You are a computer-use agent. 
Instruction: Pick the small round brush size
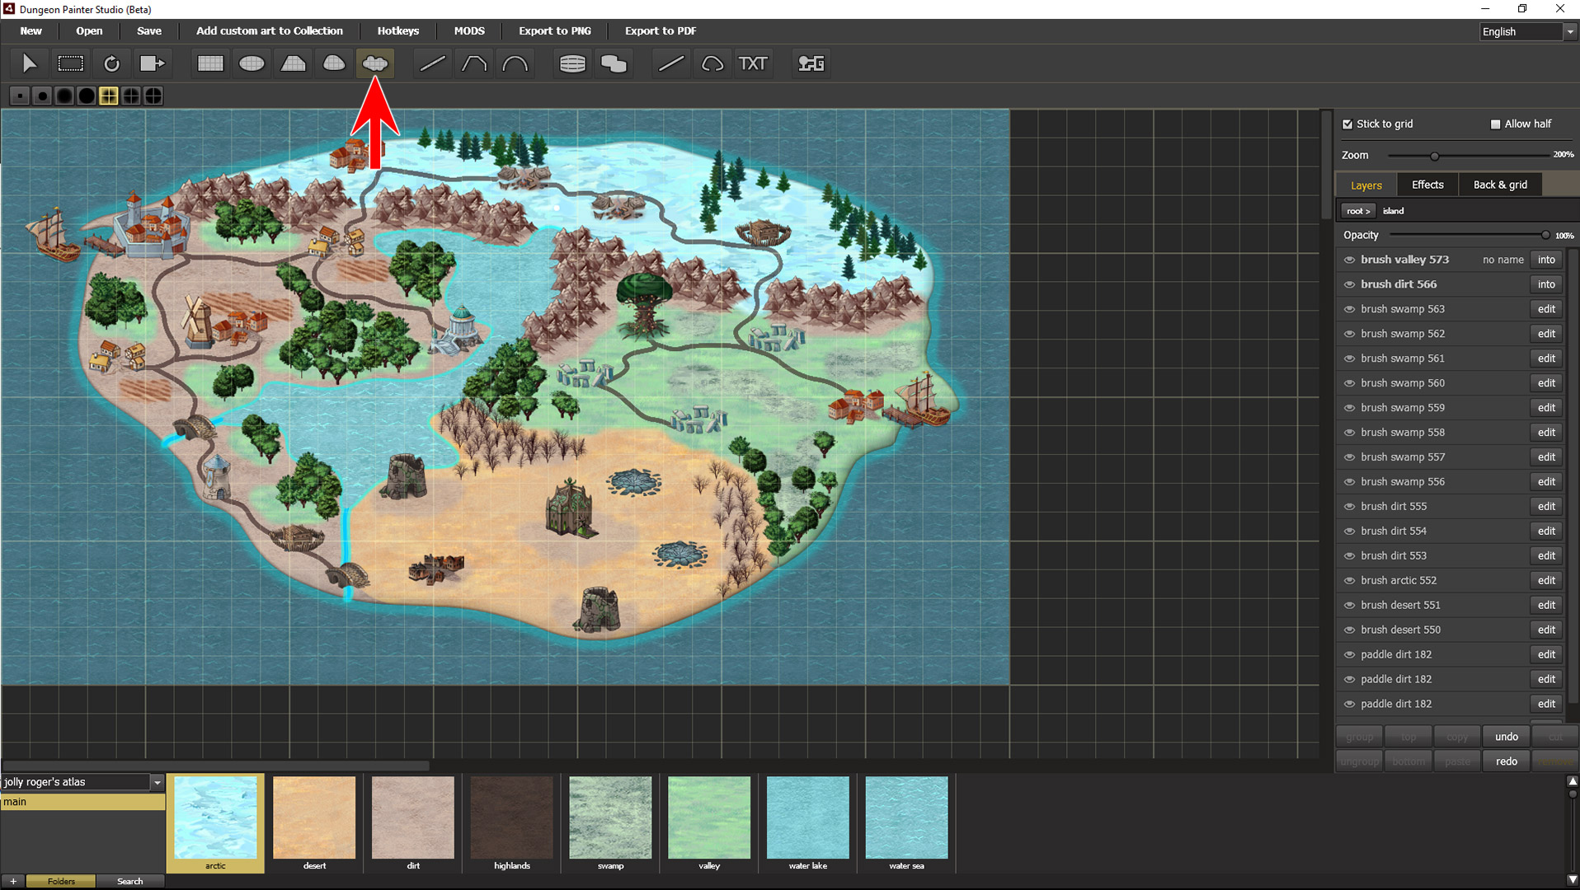pos(42,96)
